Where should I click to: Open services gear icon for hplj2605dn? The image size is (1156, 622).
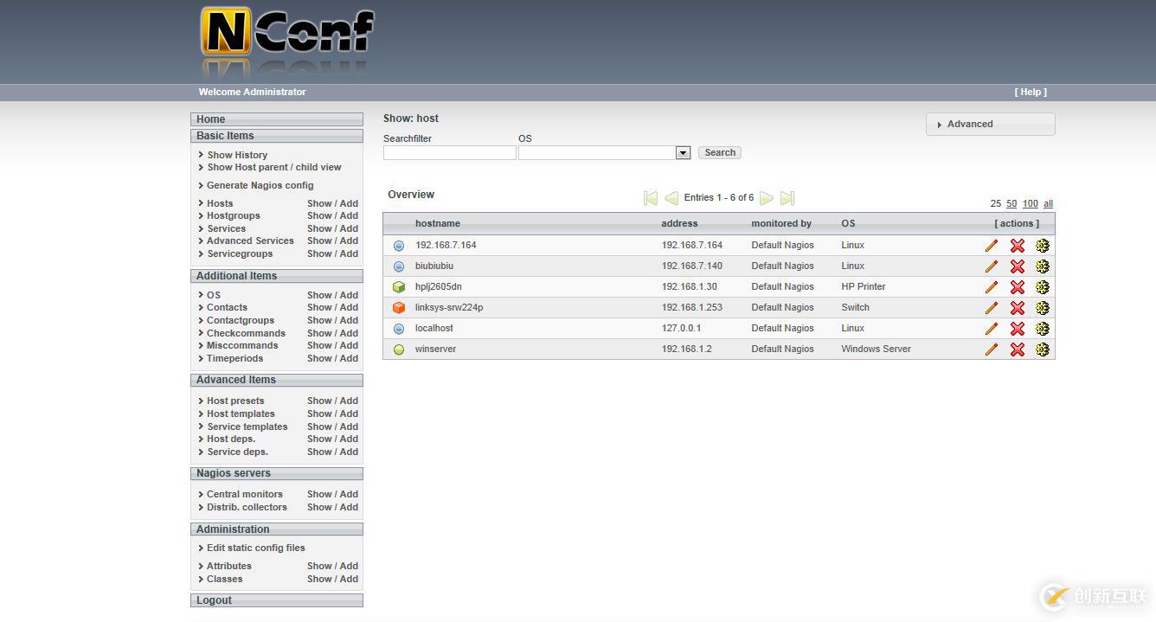[1043, 287]
